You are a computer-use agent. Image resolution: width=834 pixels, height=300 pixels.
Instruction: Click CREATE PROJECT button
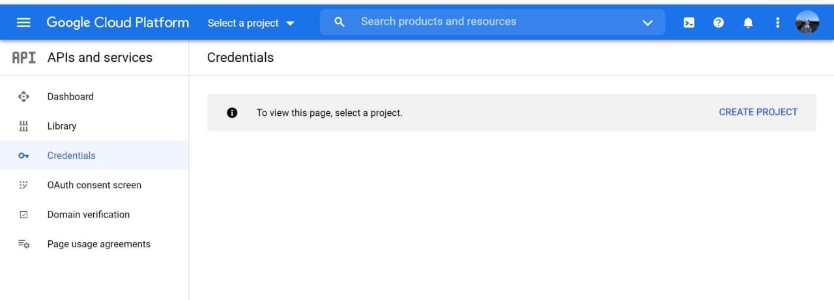(x=758, y=112)
